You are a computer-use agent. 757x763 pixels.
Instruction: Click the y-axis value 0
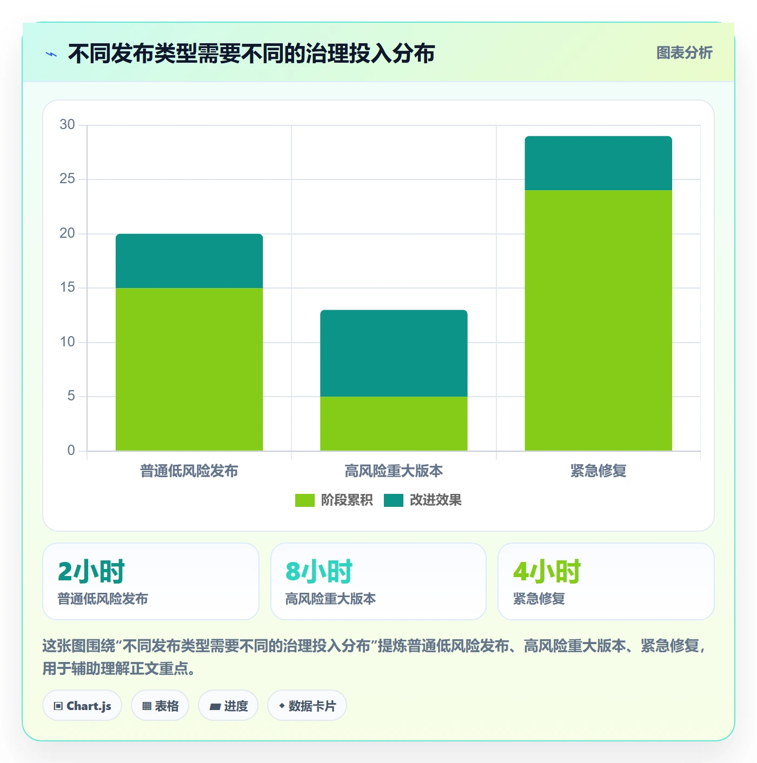tap(71, 451)
